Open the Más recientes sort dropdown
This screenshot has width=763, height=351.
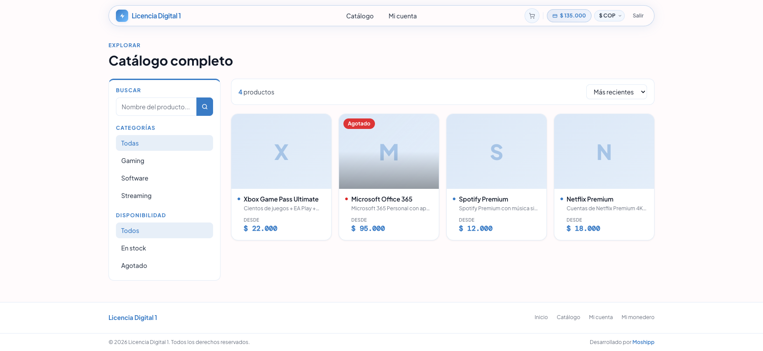(x=616, y=92)
